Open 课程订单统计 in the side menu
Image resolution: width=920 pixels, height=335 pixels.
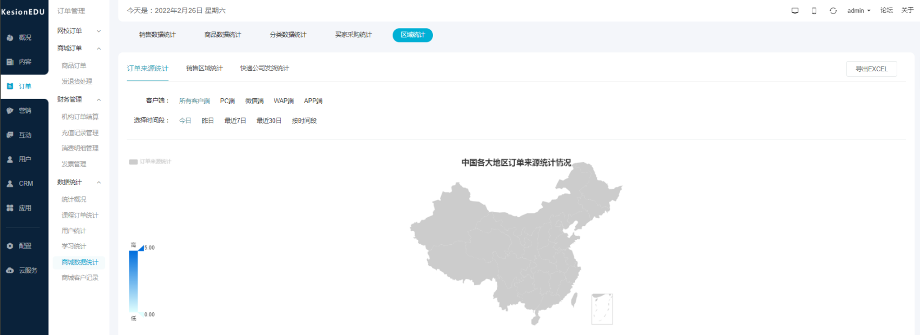point(80,216)
